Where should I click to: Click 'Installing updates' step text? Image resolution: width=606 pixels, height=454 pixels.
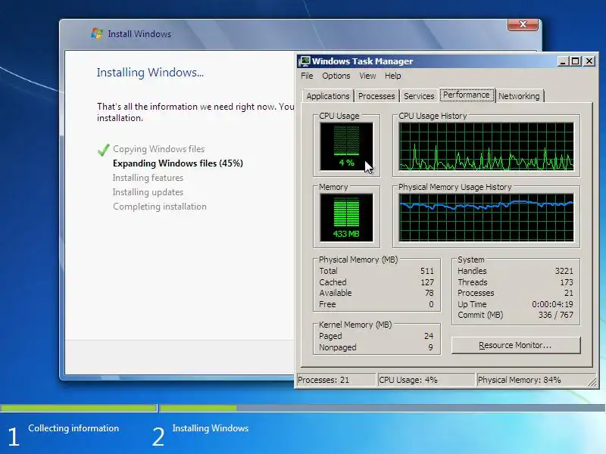[148, 192]
